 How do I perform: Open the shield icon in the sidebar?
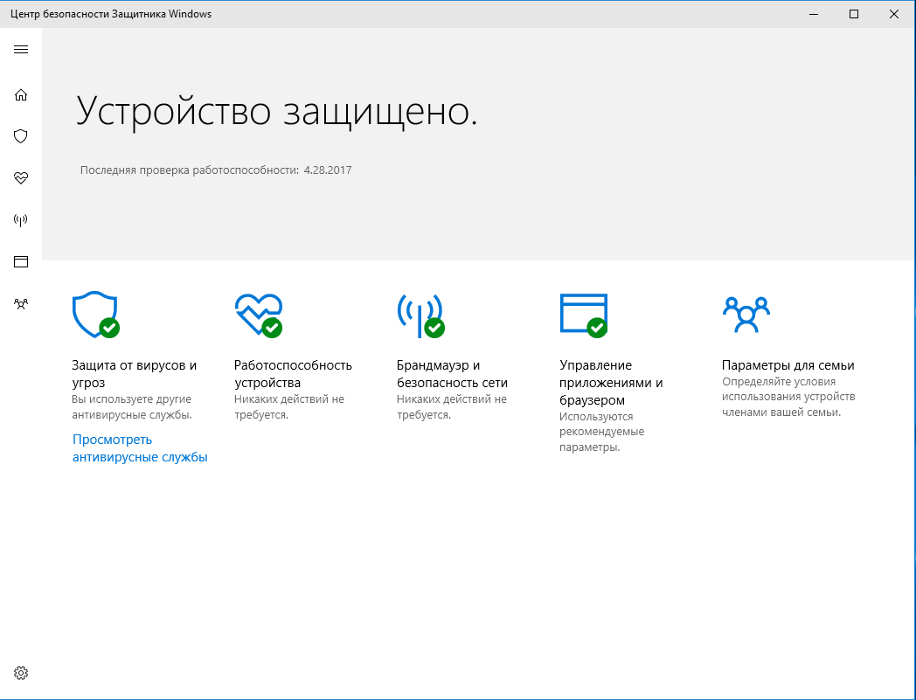[x=21, y=136]
